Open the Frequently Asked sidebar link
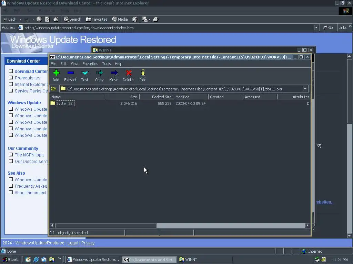The height and width of the screenshot is (264, 353). [x=31, y=186]
